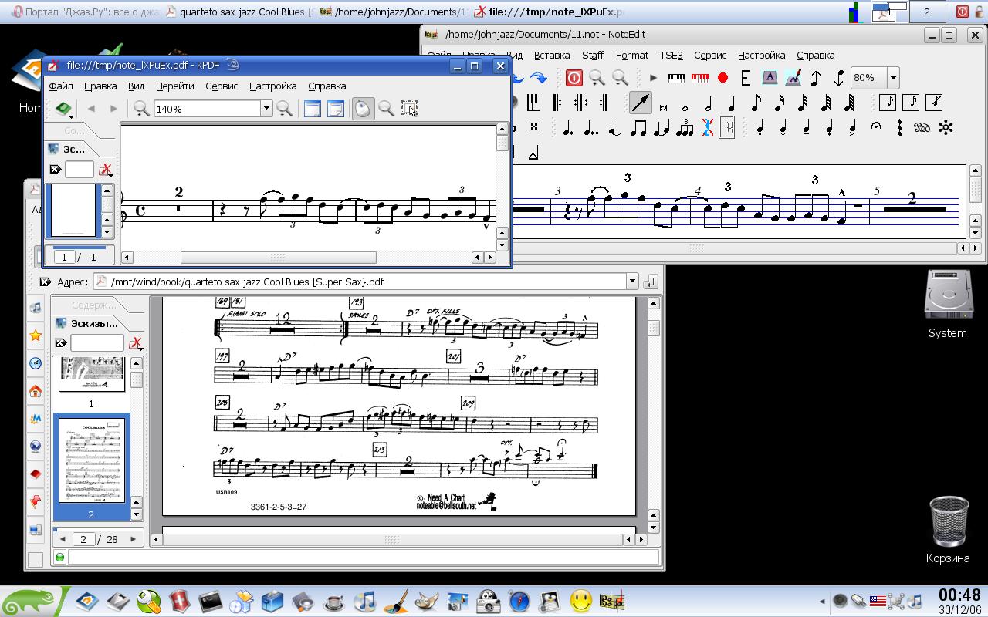Click the red piano keyboard icon in NoteEdit
988x617 pixels.
(700, 78)
